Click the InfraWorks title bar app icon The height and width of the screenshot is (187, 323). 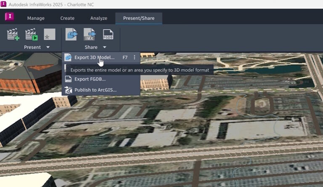tap(3, 4)
